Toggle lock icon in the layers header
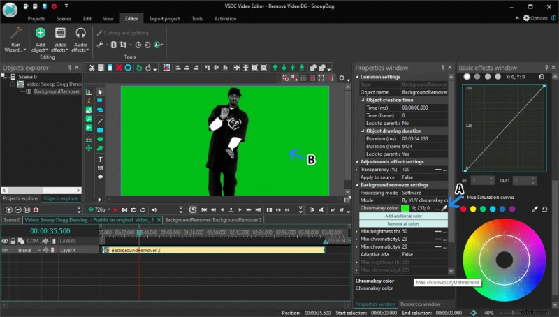This screenshot has width=559, height=317. click(13, 241)
